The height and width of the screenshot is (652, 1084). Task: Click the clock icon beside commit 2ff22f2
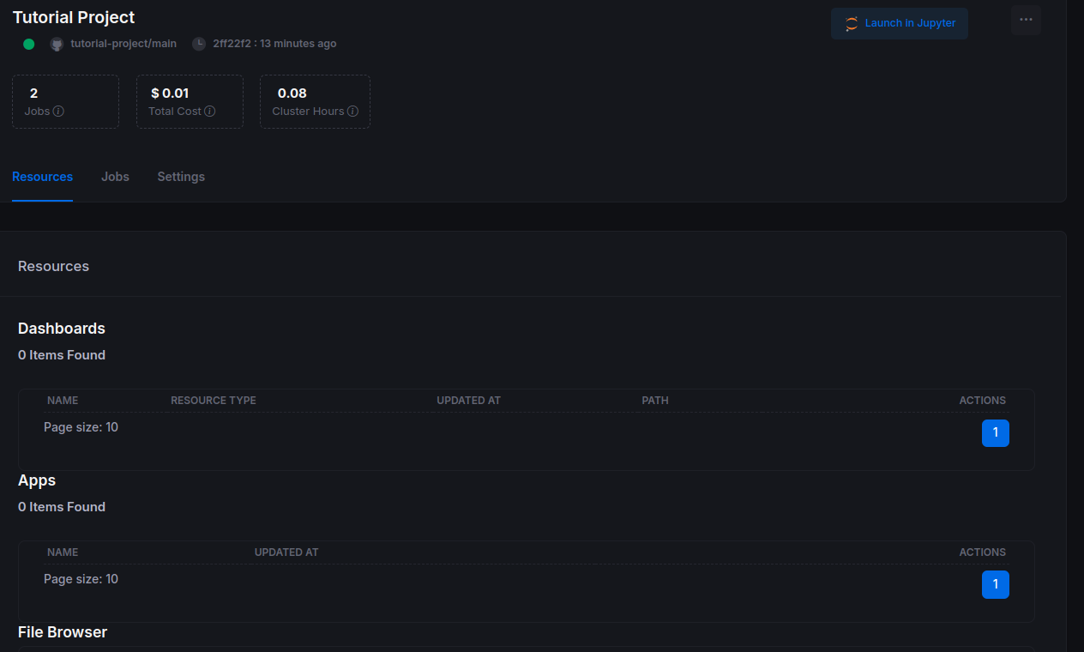point(199,44)
